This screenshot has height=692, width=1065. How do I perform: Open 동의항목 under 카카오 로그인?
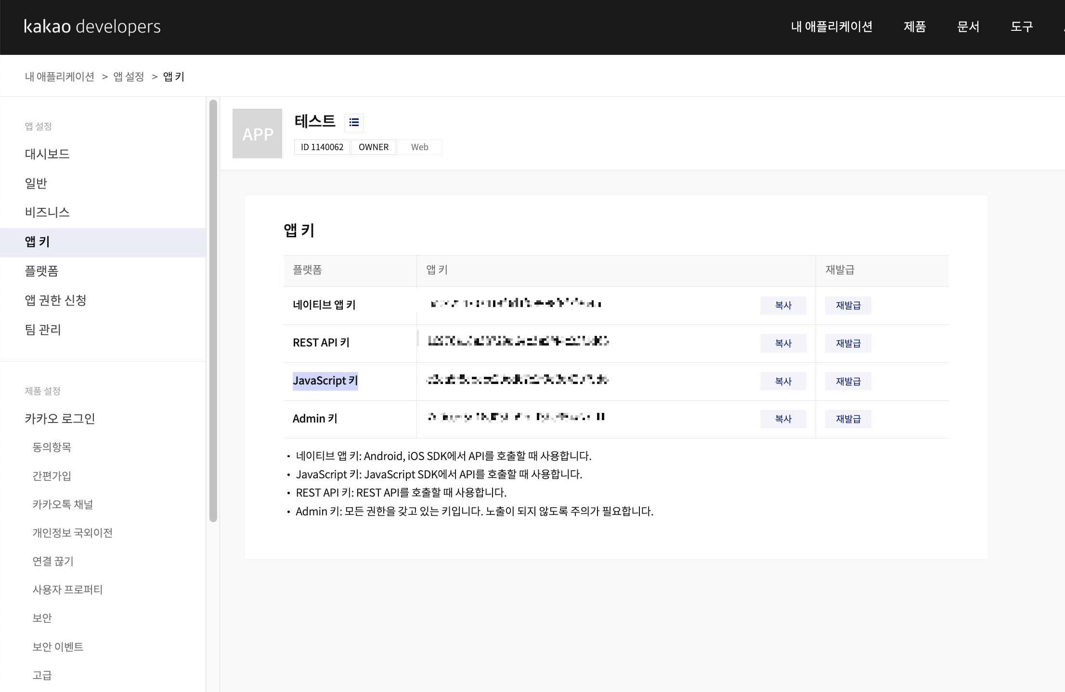52,447
